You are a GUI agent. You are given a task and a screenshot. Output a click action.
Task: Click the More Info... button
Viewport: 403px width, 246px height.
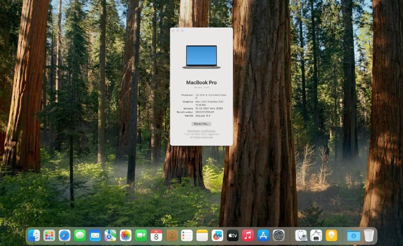pos(201,124)
